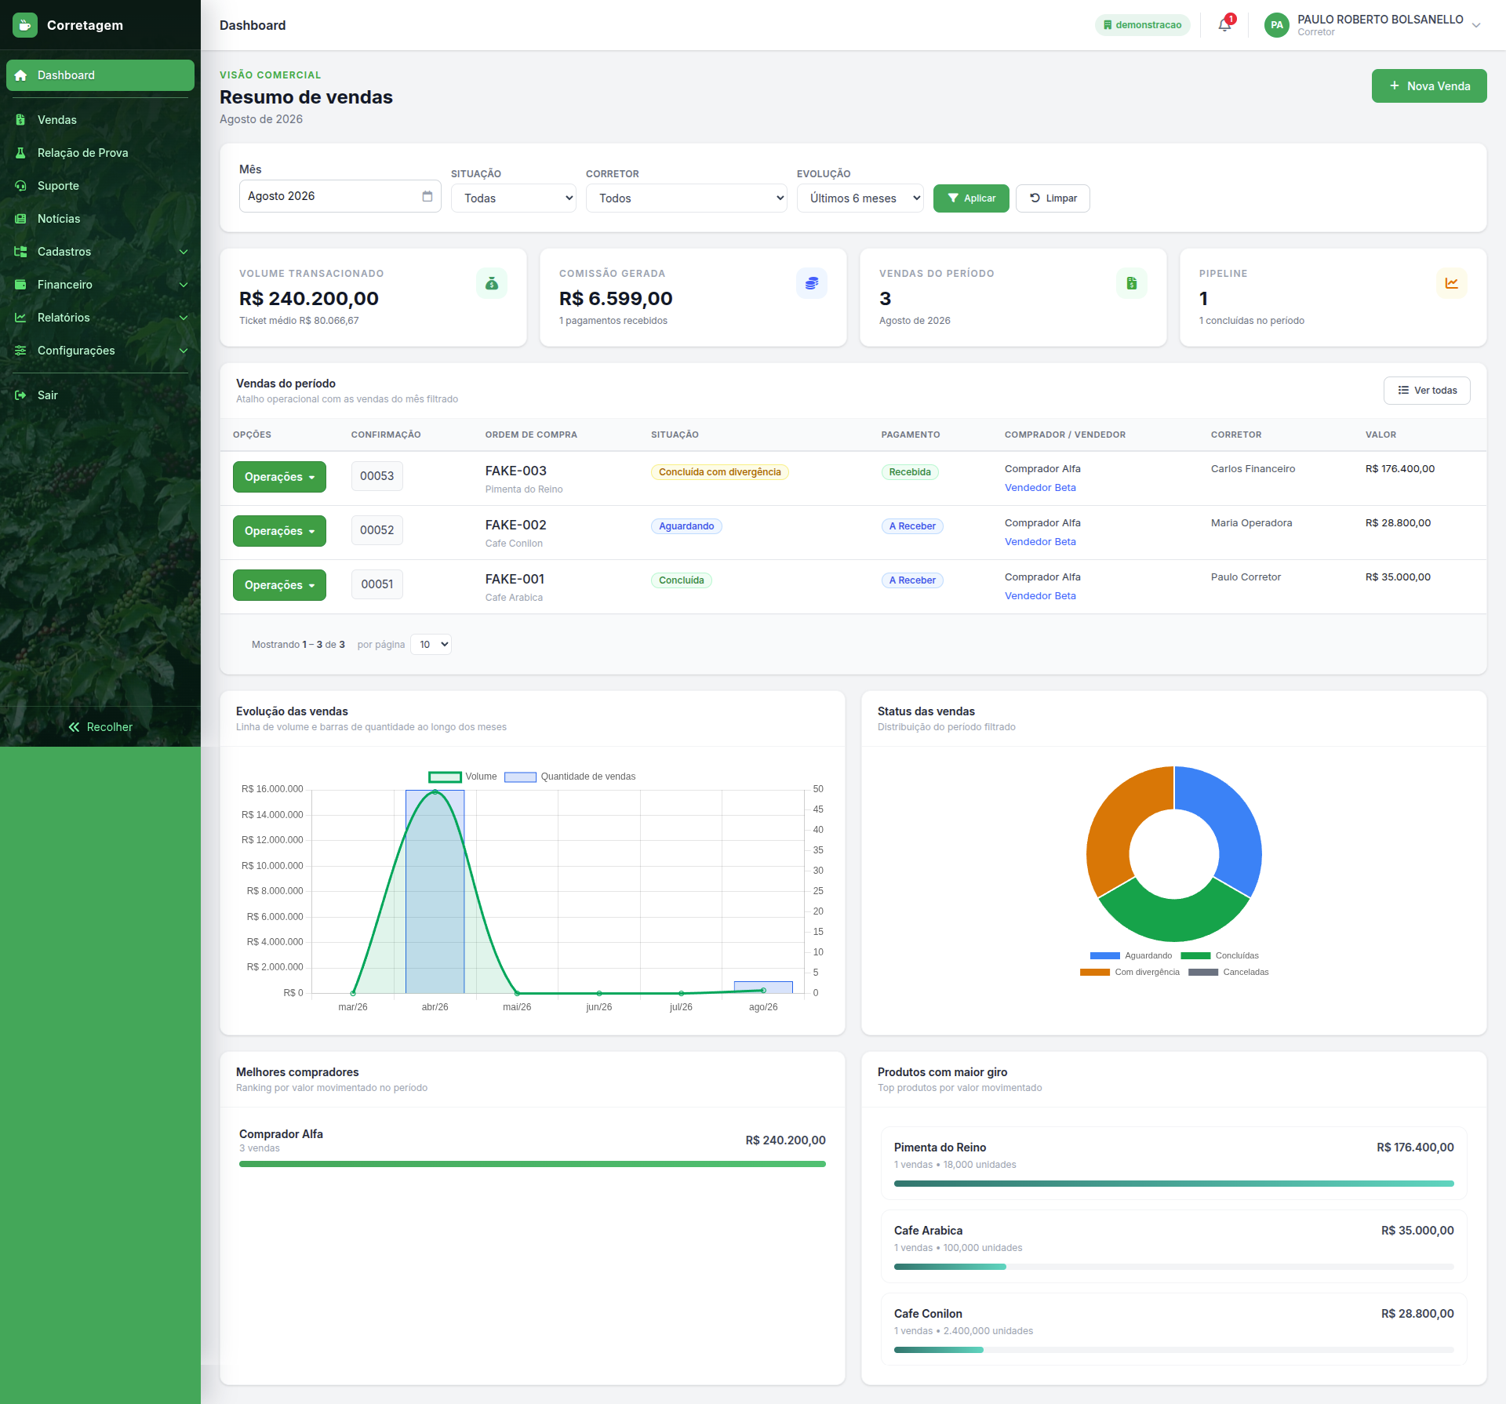Open the user profile menu chevron
Viewport: 1506px width, 1404px height.
coord(1476,25)
